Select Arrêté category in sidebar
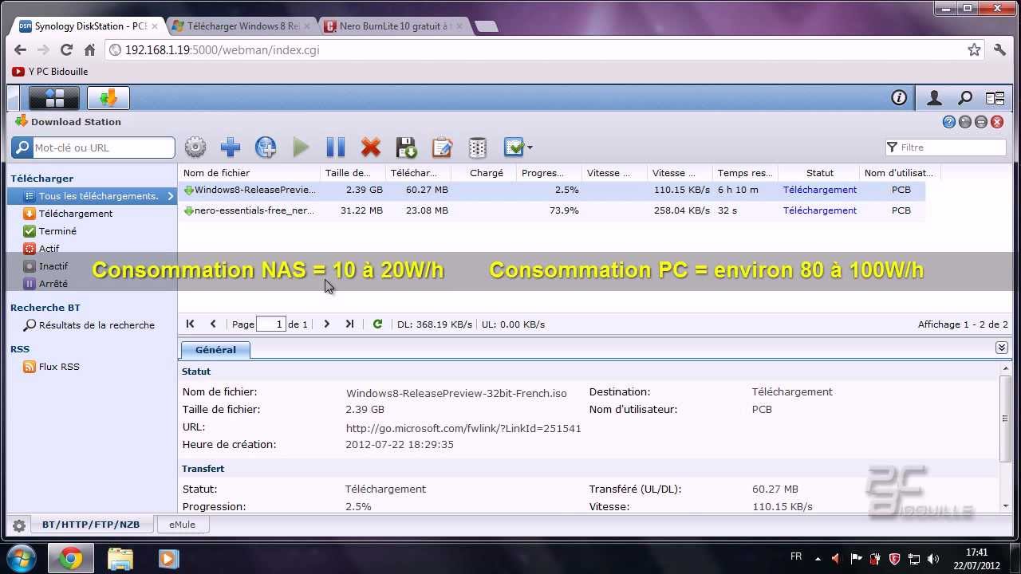The image size is (1021, 574). coord(53,284)
